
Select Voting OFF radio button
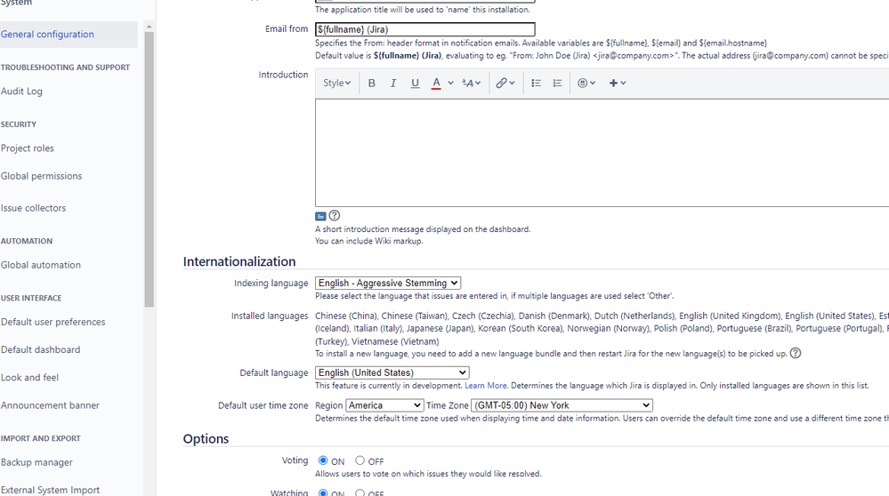[360, 460]
